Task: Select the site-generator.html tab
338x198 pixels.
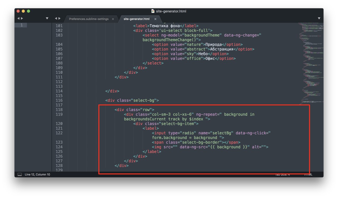Action: (x=137, y=19)
